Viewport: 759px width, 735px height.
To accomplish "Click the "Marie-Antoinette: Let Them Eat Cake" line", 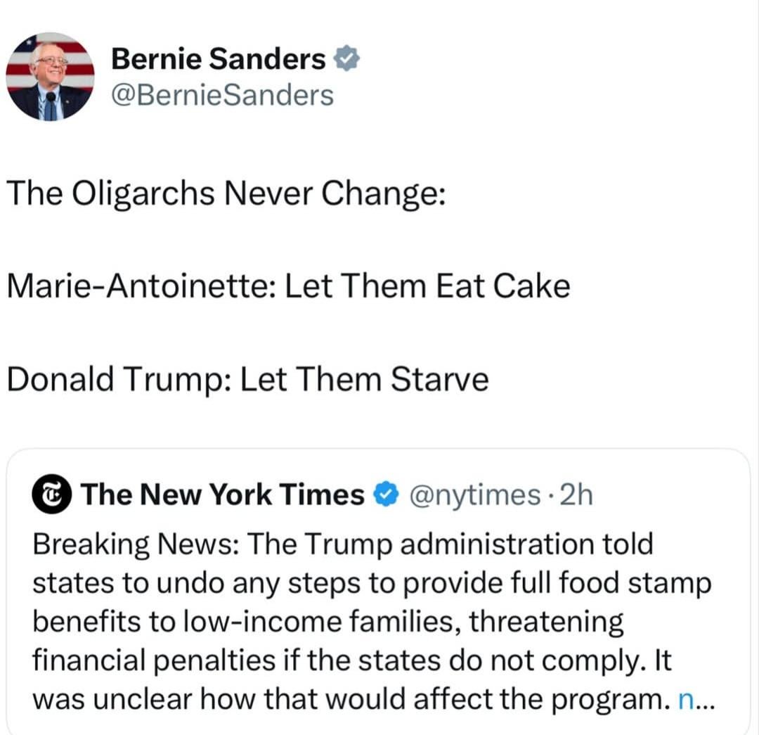I will [x=288, y=286].
